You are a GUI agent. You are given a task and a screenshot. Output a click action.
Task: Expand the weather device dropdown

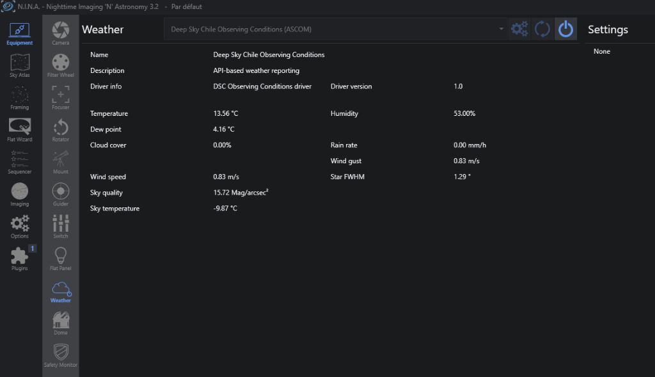click(501, 29)
